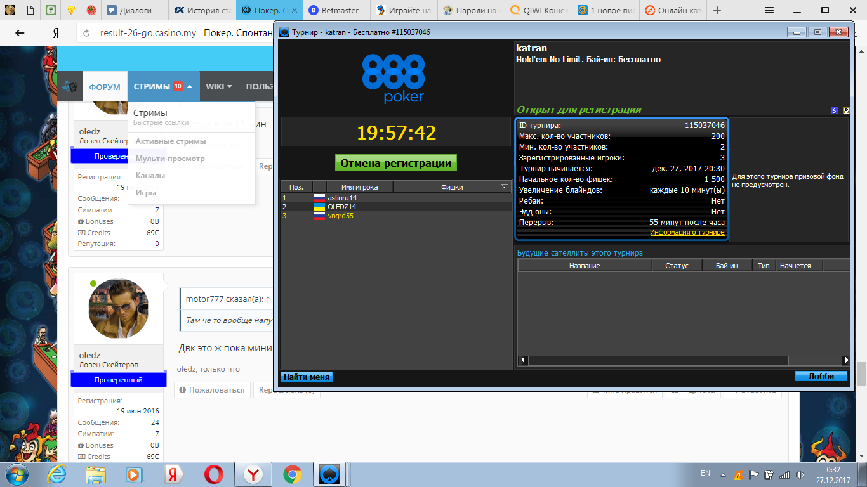Image resolution: width=867 pixels, height=487 pixels.
Task: Show hidden system tray icons
Action: [722, 474]
